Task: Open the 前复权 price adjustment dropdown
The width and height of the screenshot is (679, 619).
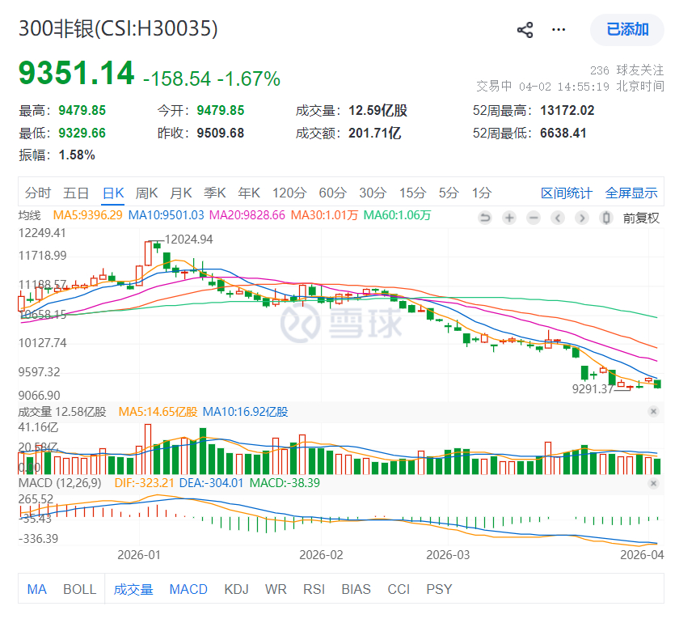Action: click(x=641, y=218)
